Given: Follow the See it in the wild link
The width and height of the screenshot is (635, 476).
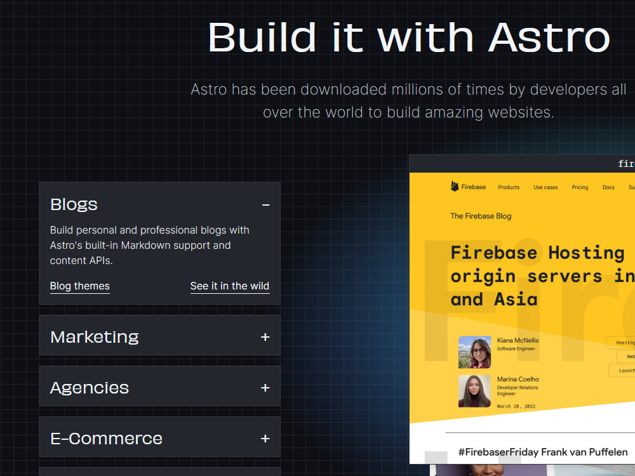Looking at the screenshot, I should (230, 286).
